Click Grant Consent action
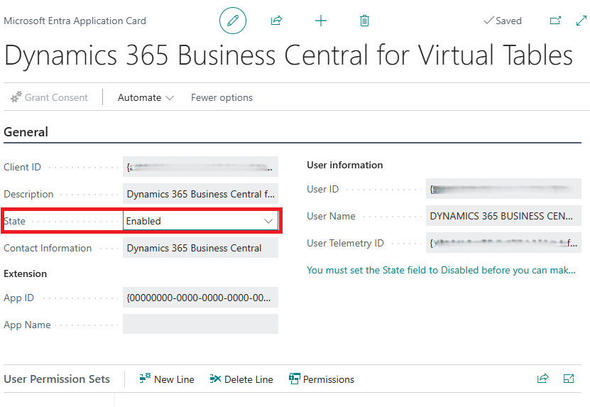590x407 pixels. (49, 97)
